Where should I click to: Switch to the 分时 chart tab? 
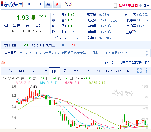[11, 71]
